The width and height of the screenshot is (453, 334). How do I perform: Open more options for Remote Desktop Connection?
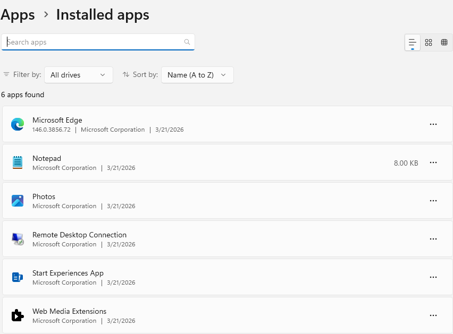coord(433,239)
